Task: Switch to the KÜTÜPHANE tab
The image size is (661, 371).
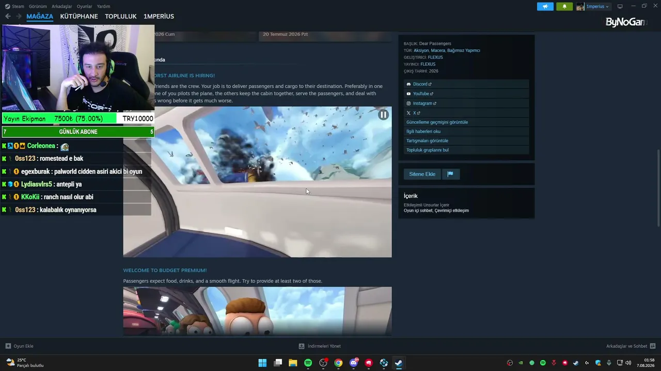Action: [79, 16]
